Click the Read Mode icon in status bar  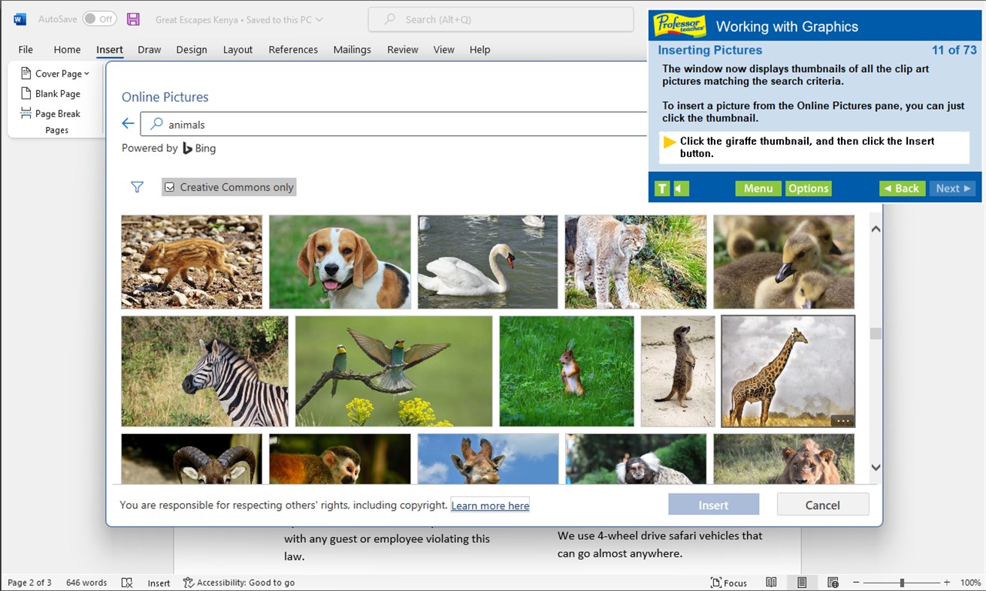click(770, 582)
